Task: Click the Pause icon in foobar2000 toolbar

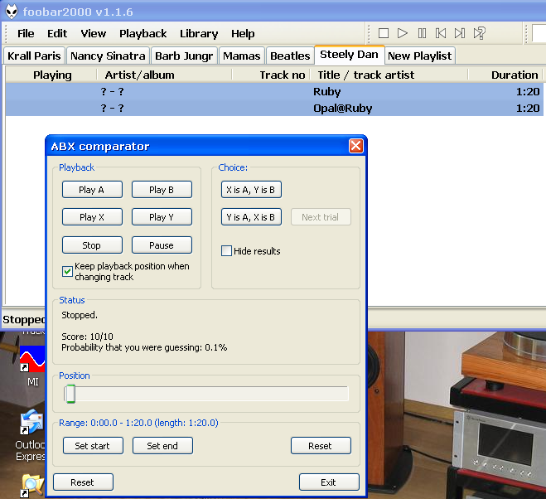Action: (x=422, y=33)
